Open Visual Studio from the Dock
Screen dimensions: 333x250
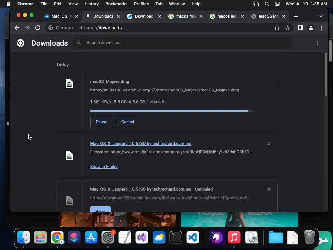tap(142, 237)
